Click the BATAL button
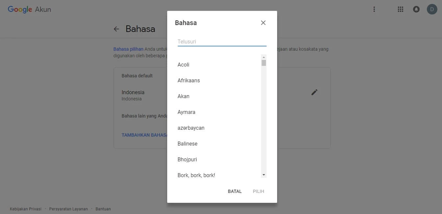The width and height of the screenshot is (442, 214). [234, 191]
